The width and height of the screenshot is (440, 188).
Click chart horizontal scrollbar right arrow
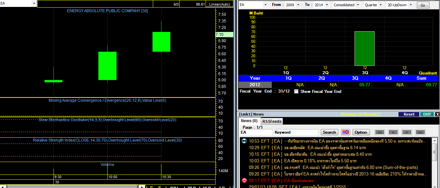coord(142,187)
